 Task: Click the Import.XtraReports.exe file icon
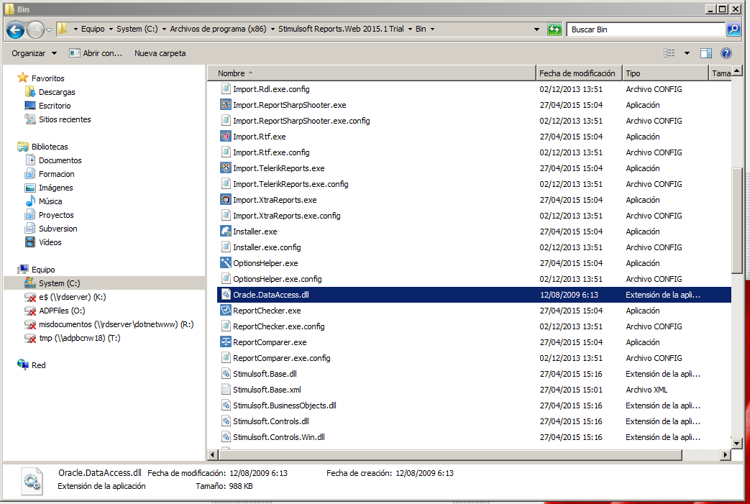(226, 199)
